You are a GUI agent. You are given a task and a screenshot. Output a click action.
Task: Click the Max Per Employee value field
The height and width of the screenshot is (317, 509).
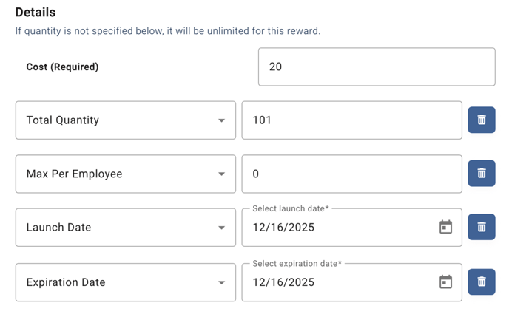tap(351, 174)
